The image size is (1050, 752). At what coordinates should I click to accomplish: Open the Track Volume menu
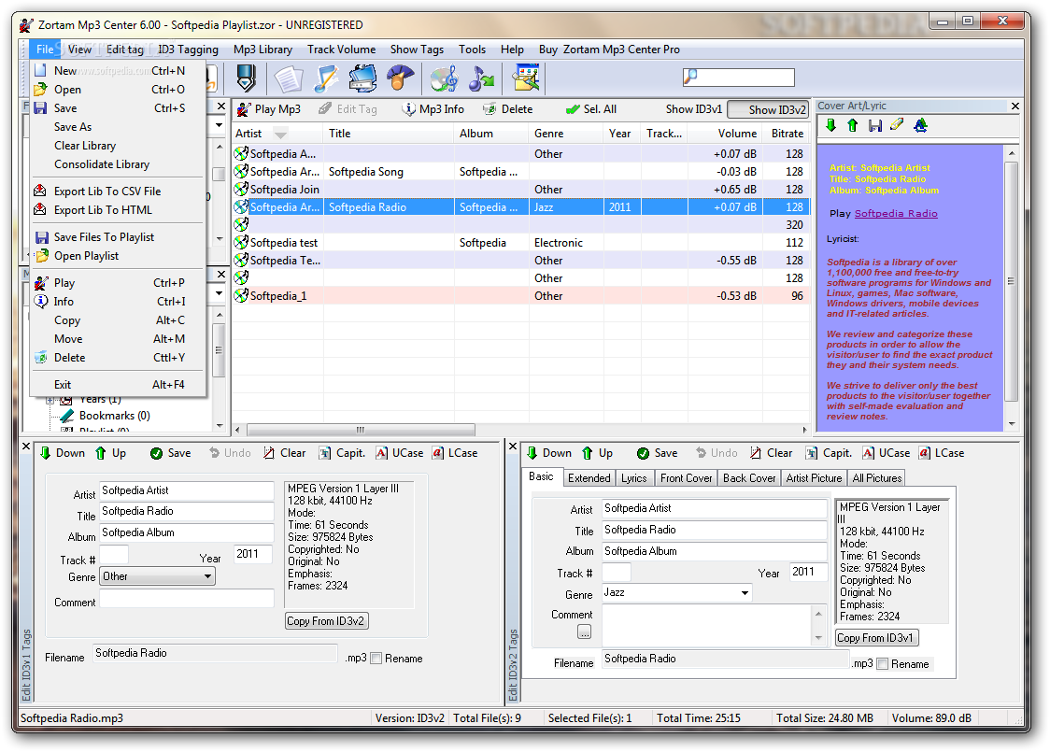point(342,50)
